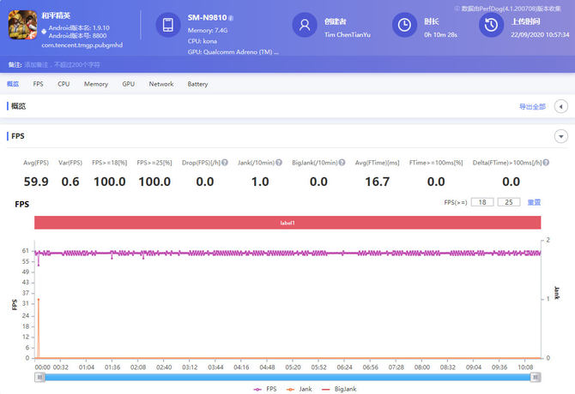Collapse overview panel with left arrow

pyautogui.click(x=560, y=106)
